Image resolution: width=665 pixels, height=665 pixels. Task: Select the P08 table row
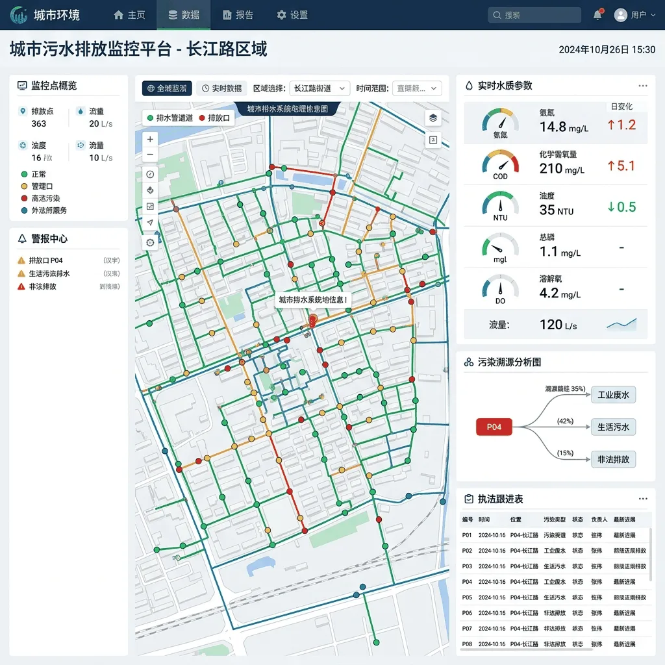(x=555, y=644)
